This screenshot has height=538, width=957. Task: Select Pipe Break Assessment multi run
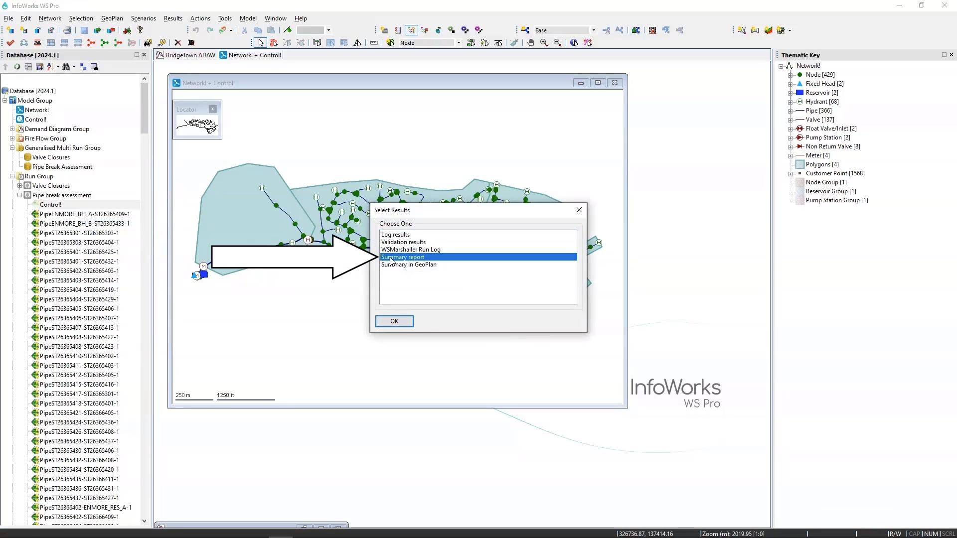[x=62, y=167]
